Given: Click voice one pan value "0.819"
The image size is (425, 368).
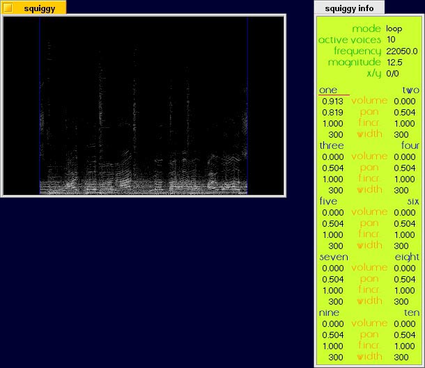Looking at the screenshot, I should (x=332, y=113).
